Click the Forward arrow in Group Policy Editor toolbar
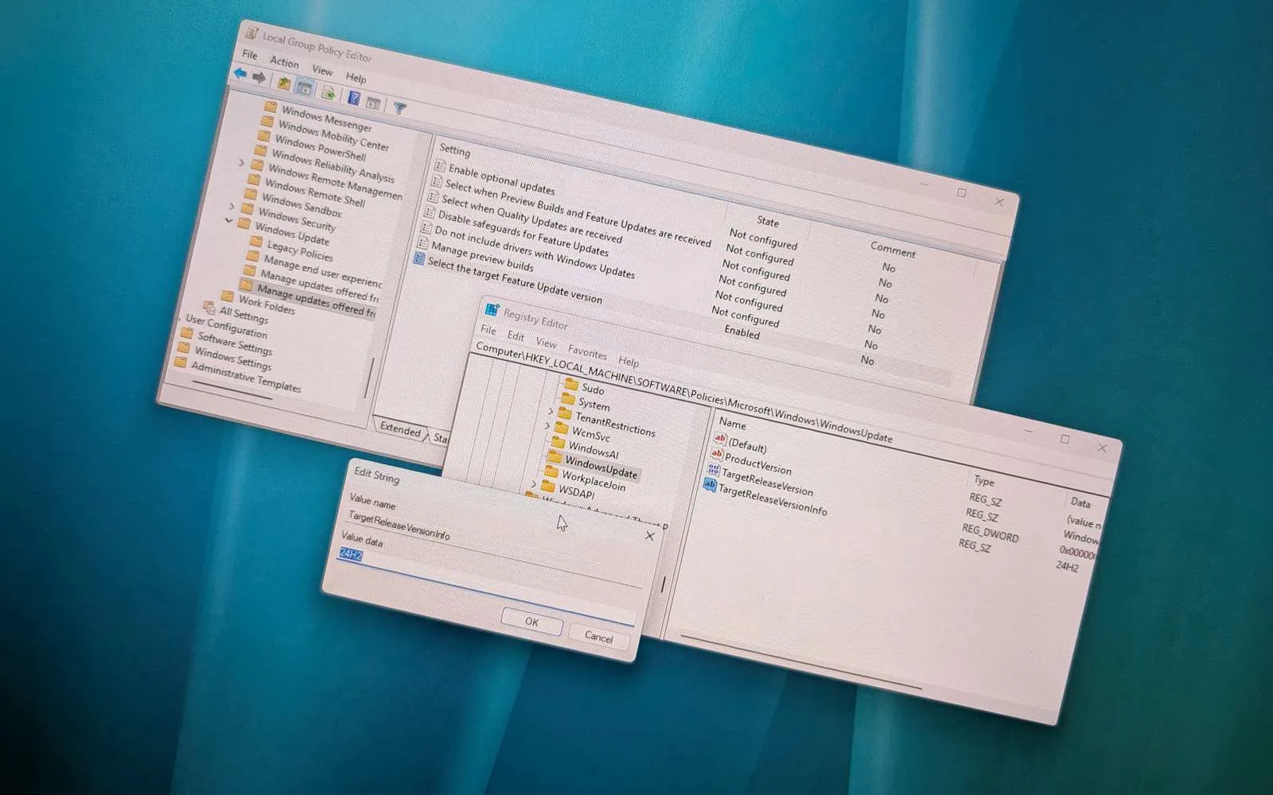Image resolution: width=1273 pixels, height=795 pixels. 259,77
